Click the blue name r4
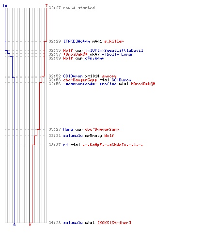The width and height of the screenshot is (218, 242). pyautogui.click(x=65, y=145)
